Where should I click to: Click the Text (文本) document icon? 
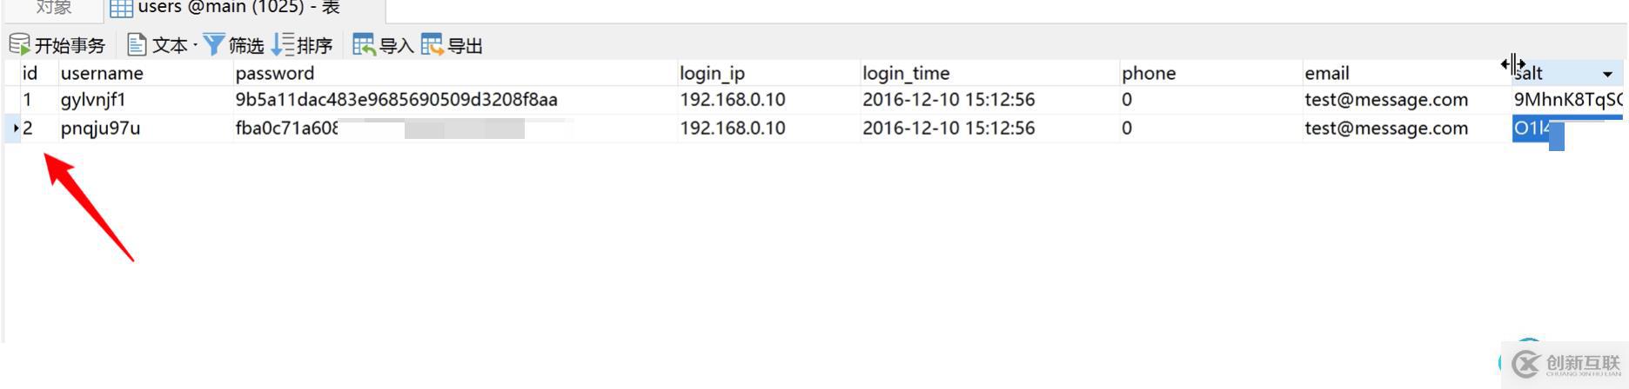tap(137, 44)
